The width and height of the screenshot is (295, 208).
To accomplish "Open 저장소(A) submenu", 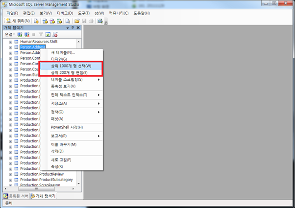I will coord(72,103).
